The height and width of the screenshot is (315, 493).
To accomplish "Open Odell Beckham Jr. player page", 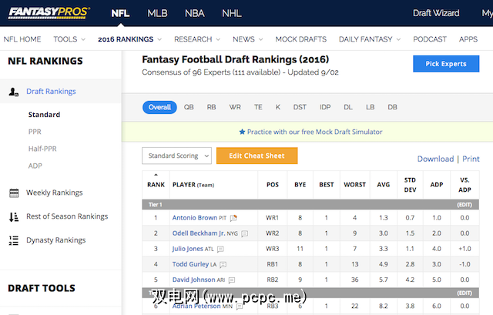I will 199,233.
